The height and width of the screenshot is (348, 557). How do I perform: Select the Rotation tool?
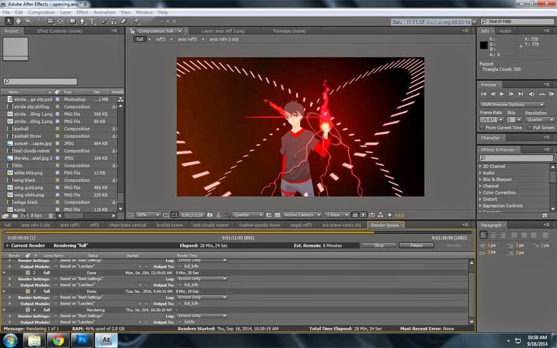tap(40, 21)
